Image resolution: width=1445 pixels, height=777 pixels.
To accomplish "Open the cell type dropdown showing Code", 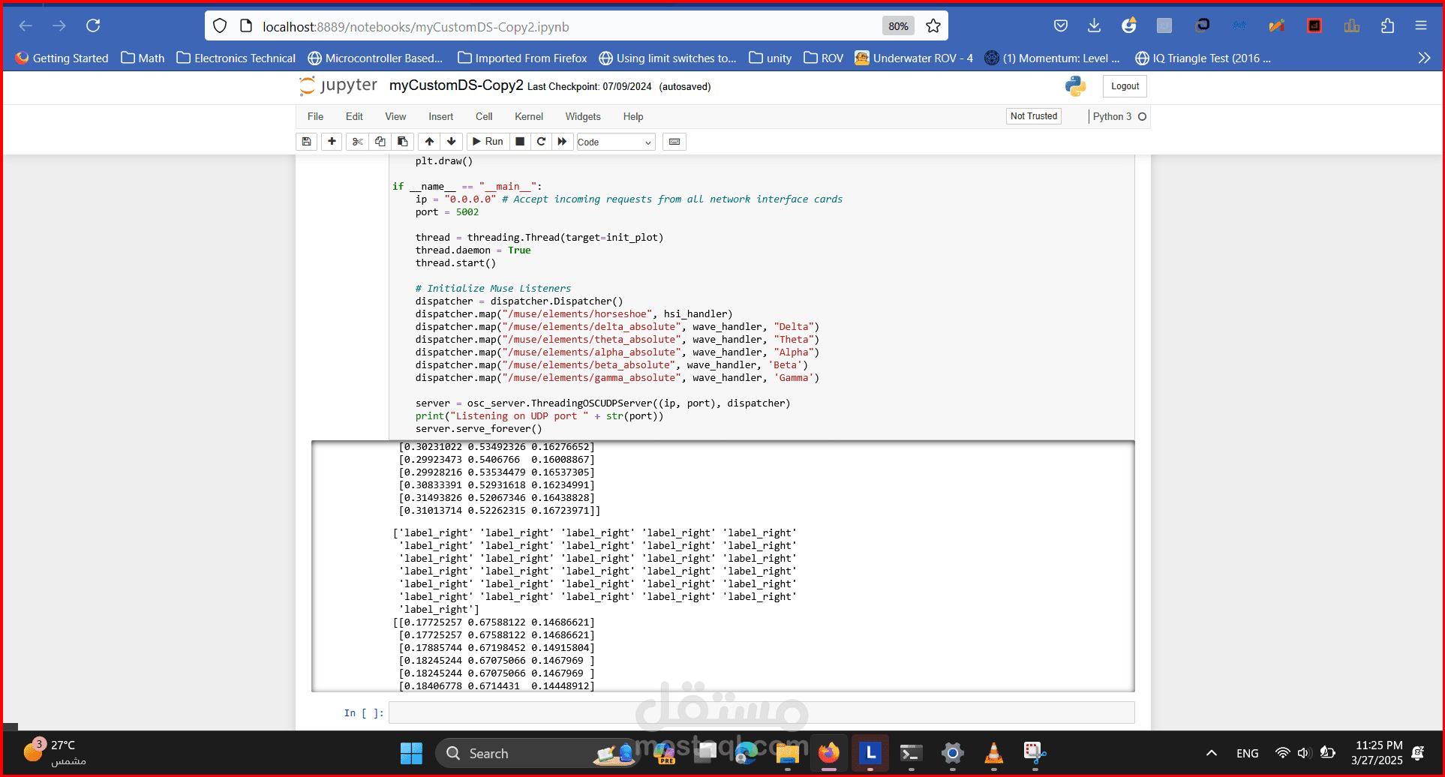I will pos(615,142).
